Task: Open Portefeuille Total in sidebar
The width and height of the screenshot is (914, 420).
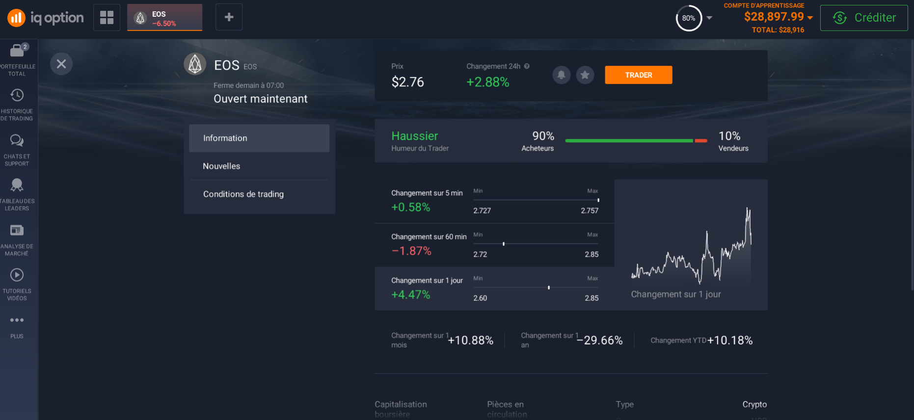Action: pyautogui.click(x=17, y=60)
